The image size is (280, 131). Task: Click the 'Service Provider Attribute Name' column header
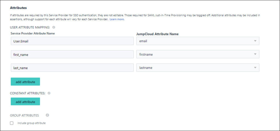(33, 33)
